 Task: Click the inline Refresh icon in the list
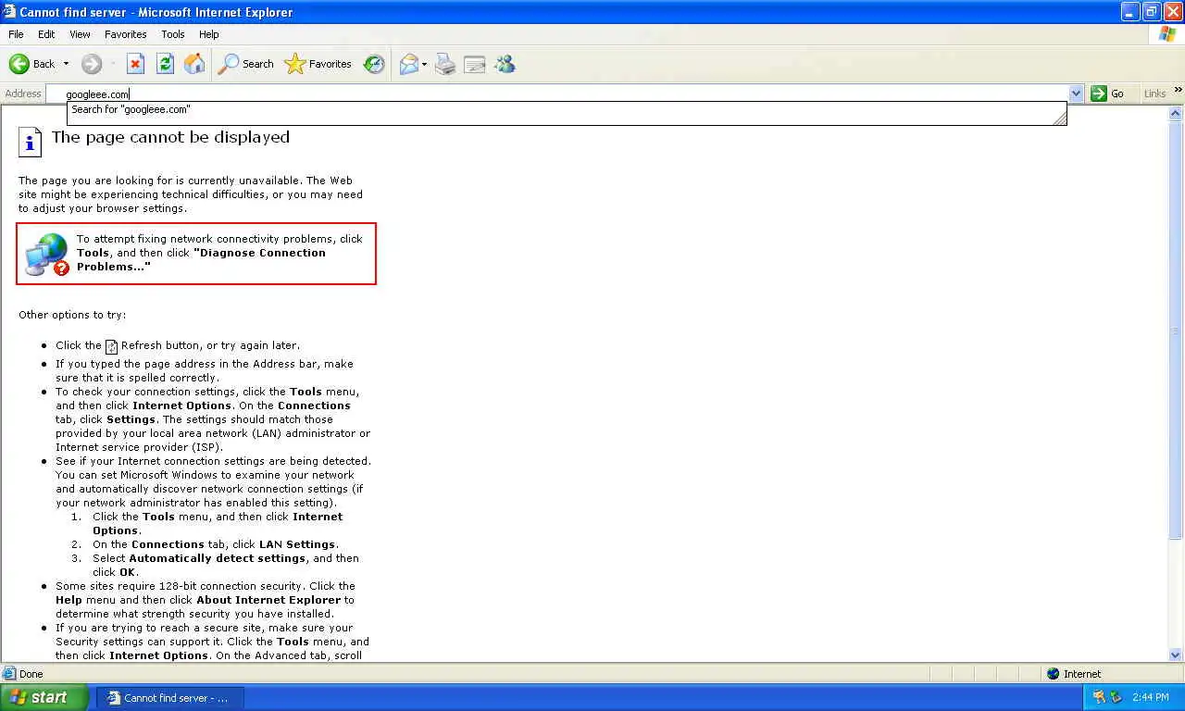click(x=111, y=347)
